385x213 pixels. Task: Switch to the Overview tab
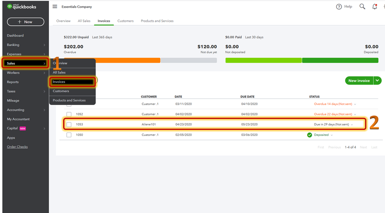pyautogui.click(x=63, y=21)
